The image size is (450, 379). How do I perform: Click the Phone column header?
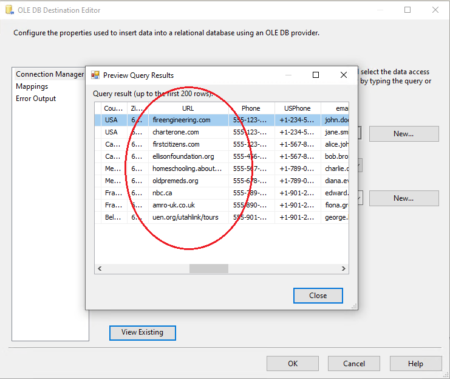coord(251,108)
